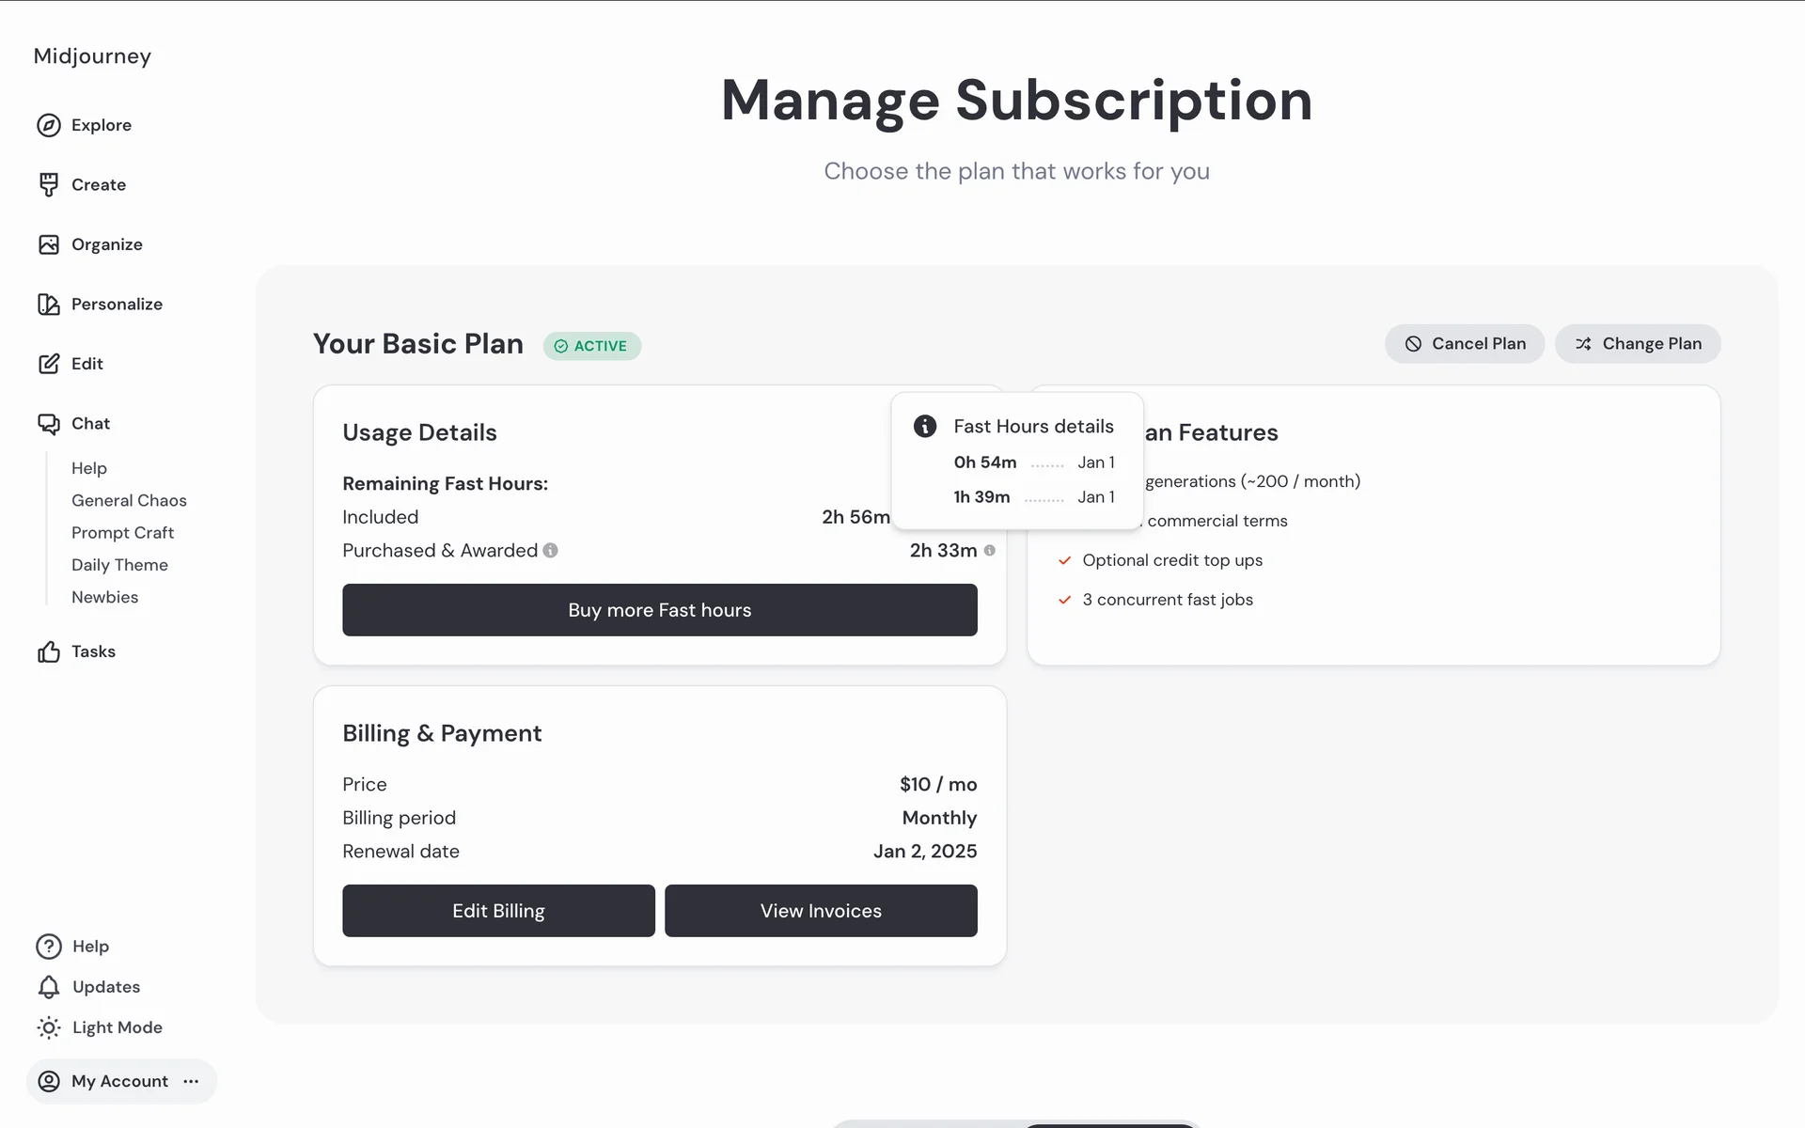Click the info icon next to 2h 33m
The height and width of the screenshot is (1128, 1805).
989,551
